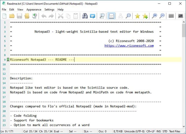Click the SLn -- status field
Image resolution: width=186 pixels, height=134 pixels.
90,131
